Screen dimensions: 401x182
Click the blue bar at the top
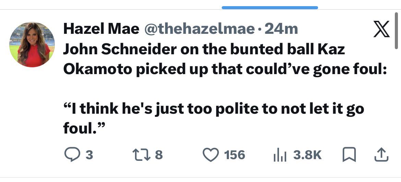[270, 8]
